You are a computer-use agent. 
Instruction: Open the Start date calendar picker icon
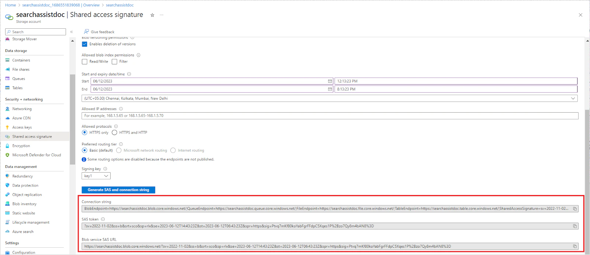tap(330, 81)
